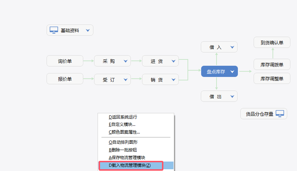Open the 借入 dropdown arrow
Screen dimensions: 297x171
(232, 47)
